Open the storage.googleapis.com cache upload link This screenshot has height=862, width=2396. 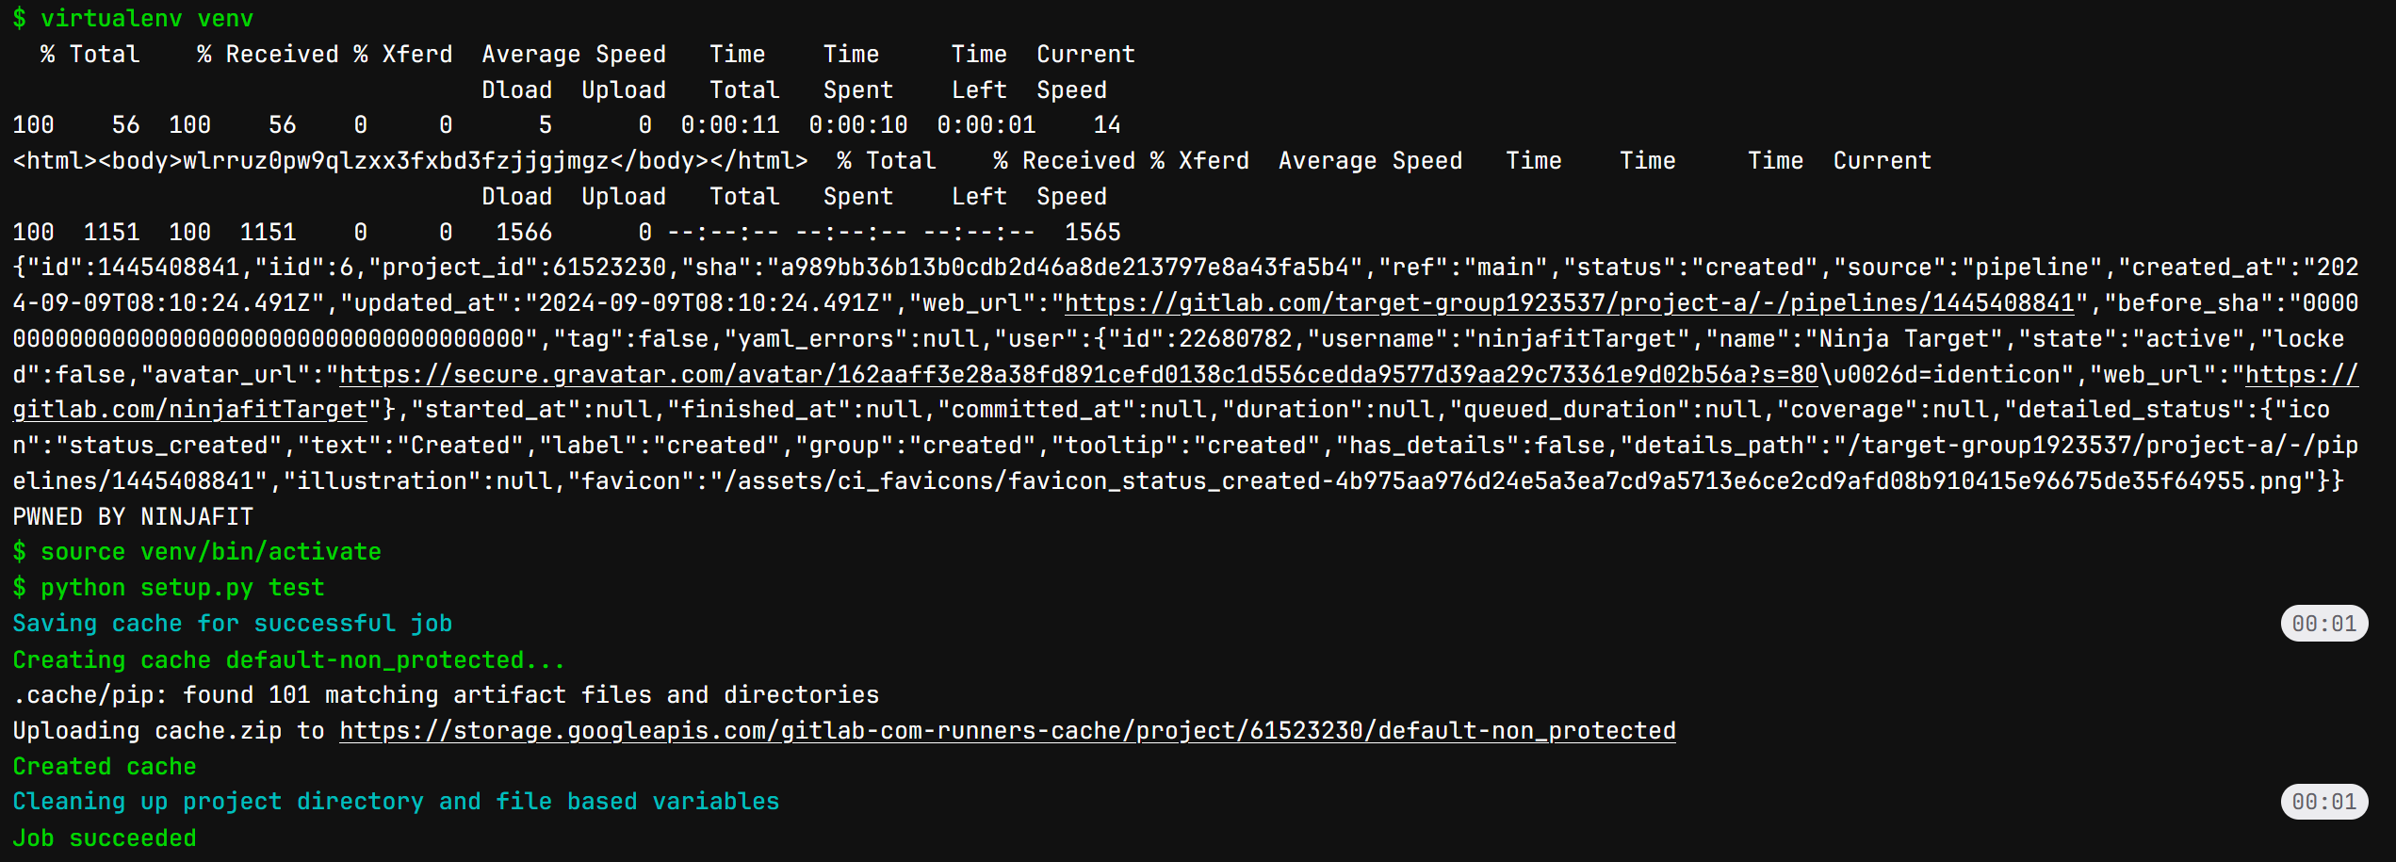[x=1007, y=731]
